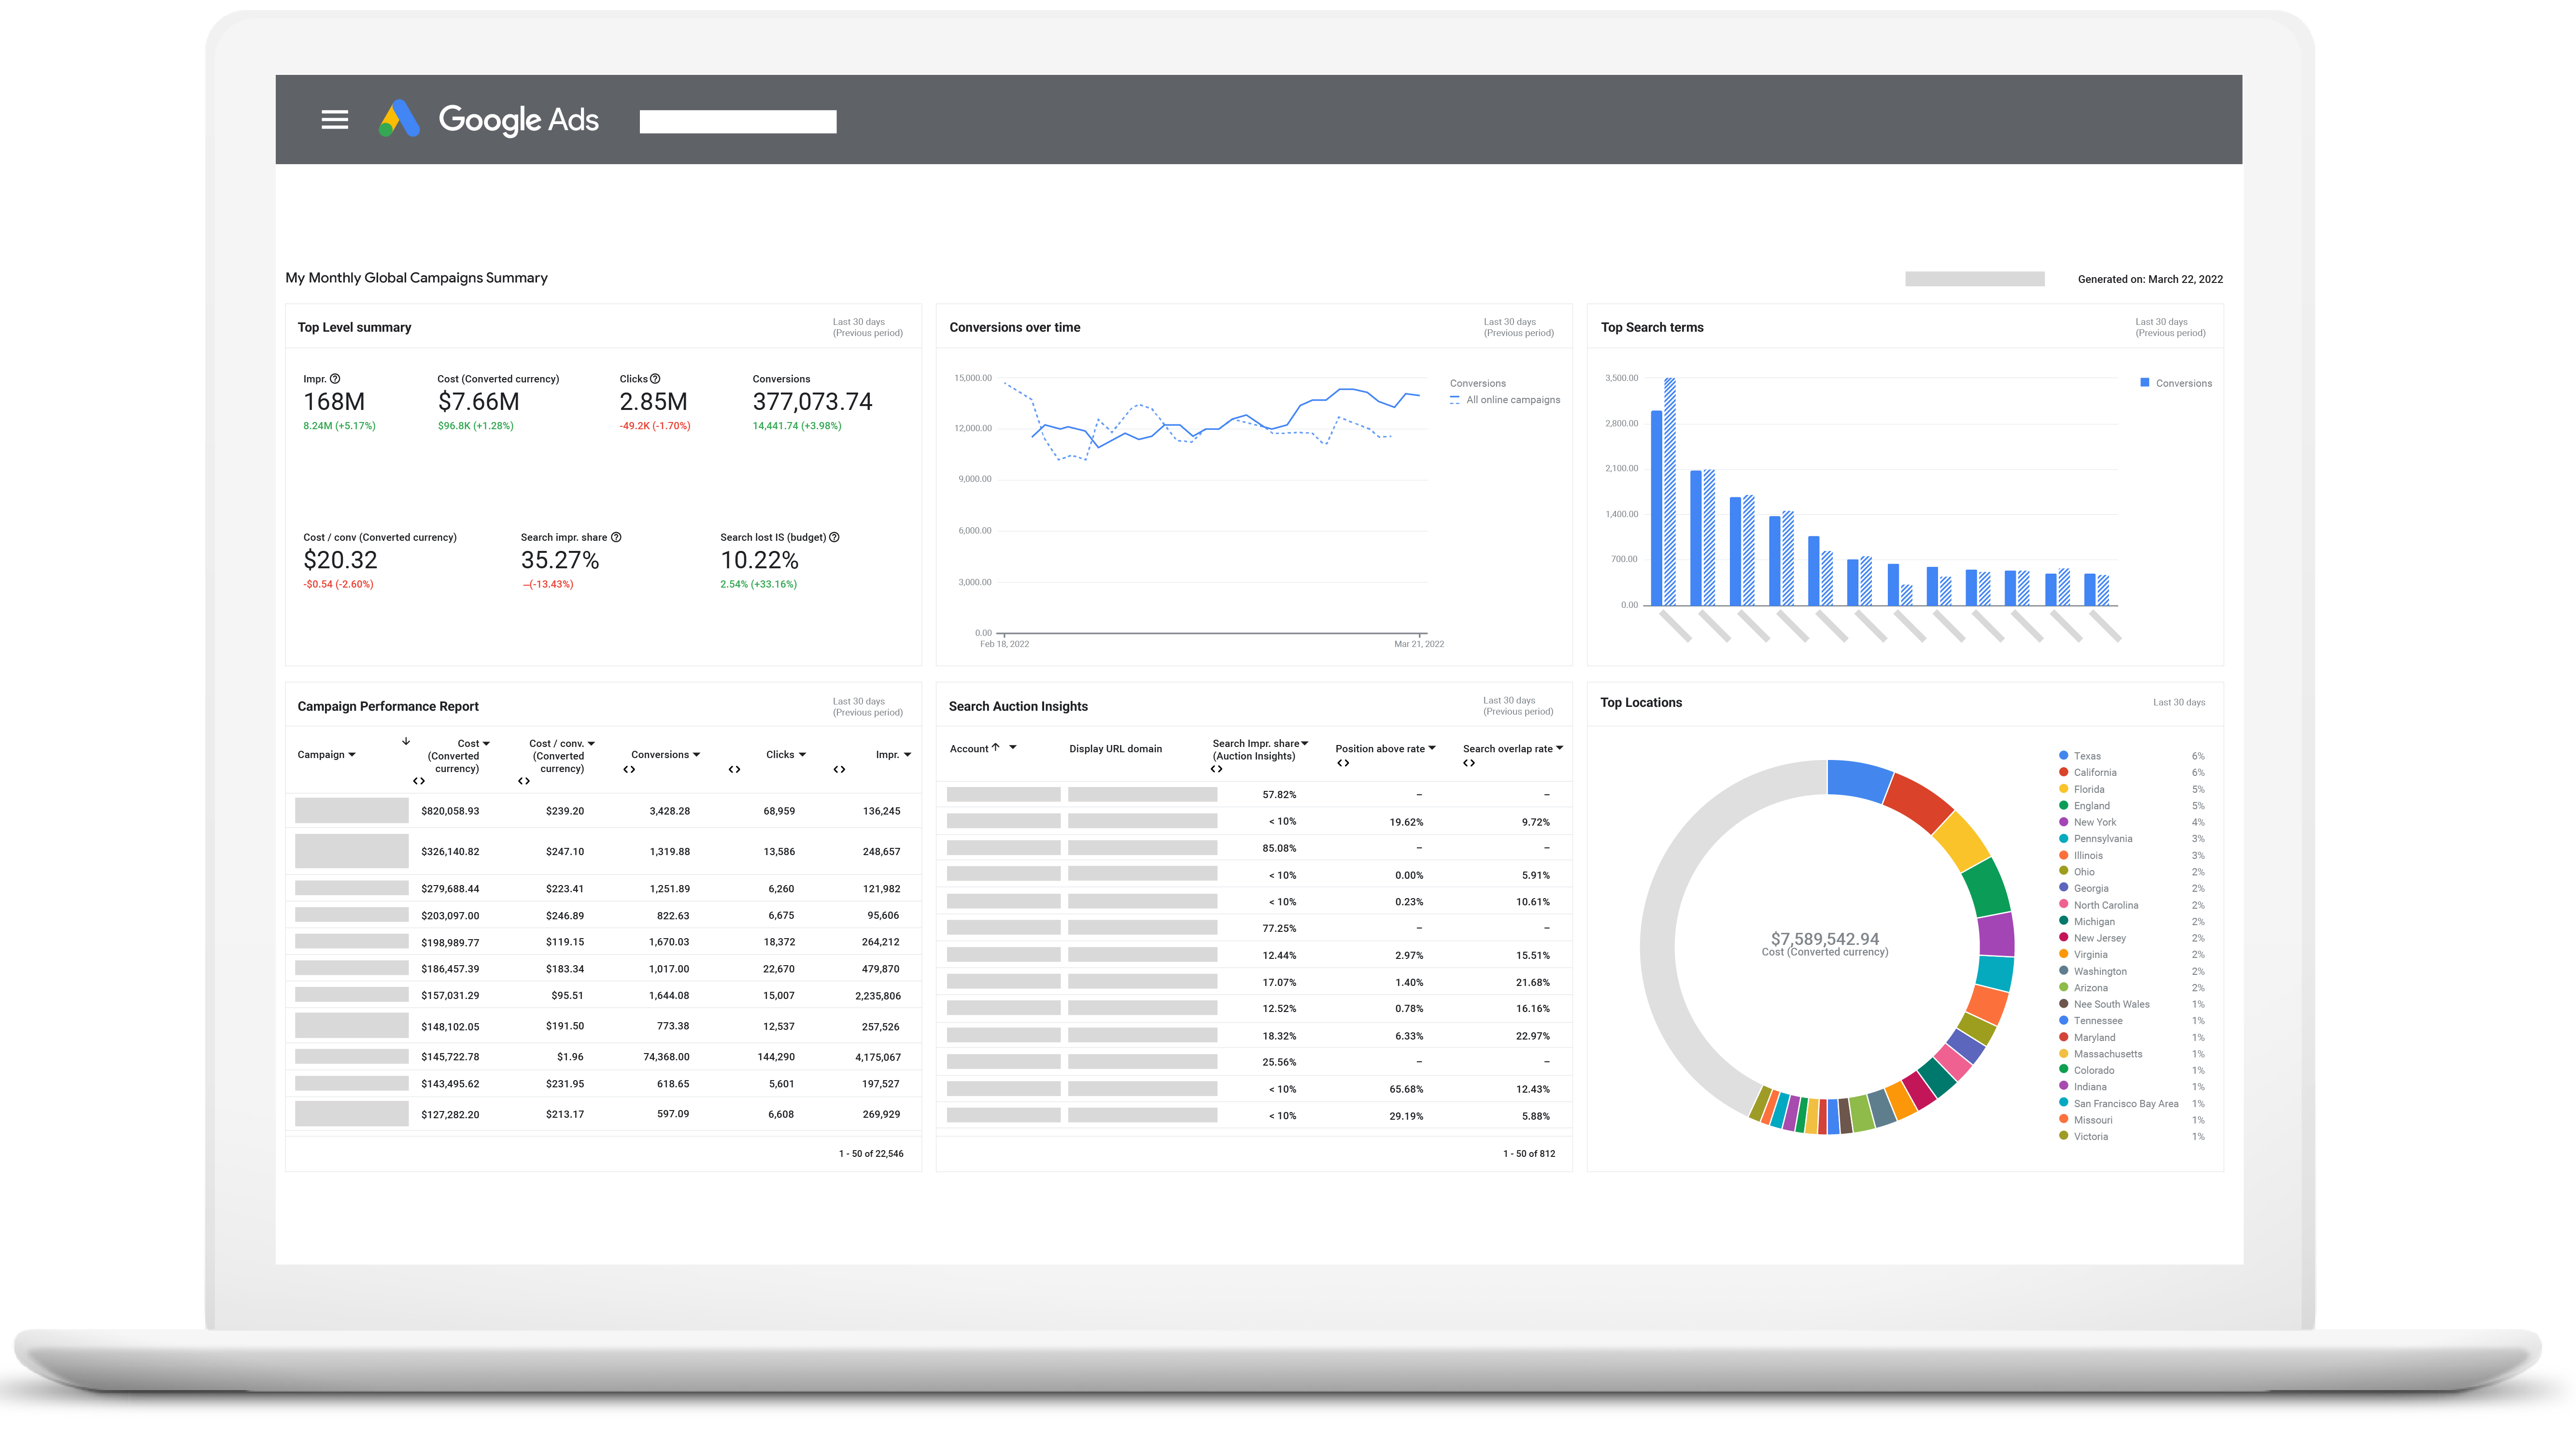Click the Clicks help question icon

coord(655,379)
